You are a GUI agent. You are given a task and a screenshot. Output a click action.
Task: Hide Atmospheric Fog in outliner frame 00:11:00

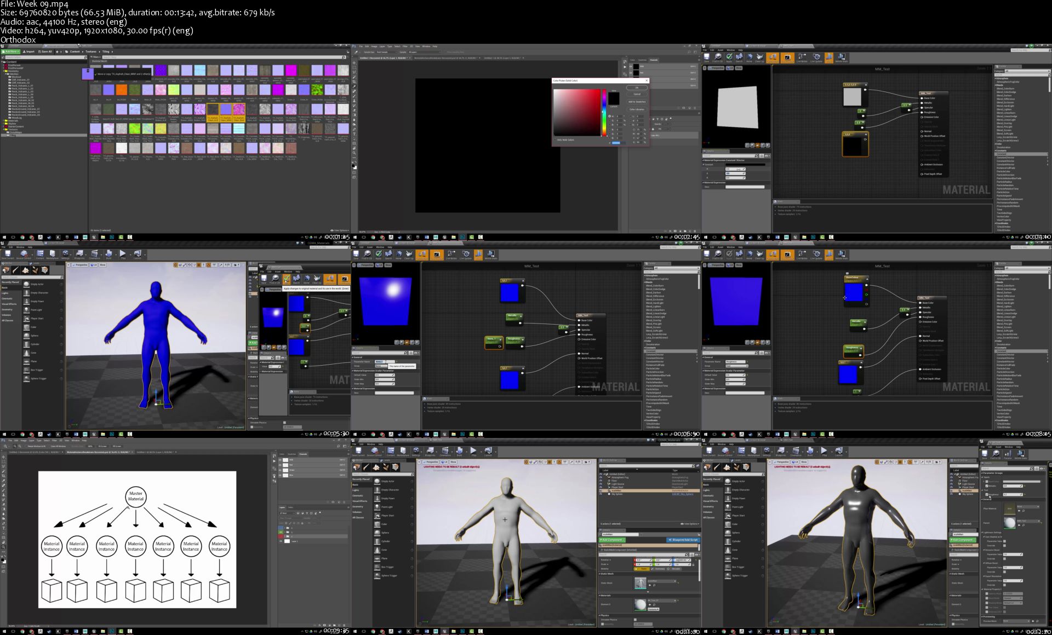point(601,477)
